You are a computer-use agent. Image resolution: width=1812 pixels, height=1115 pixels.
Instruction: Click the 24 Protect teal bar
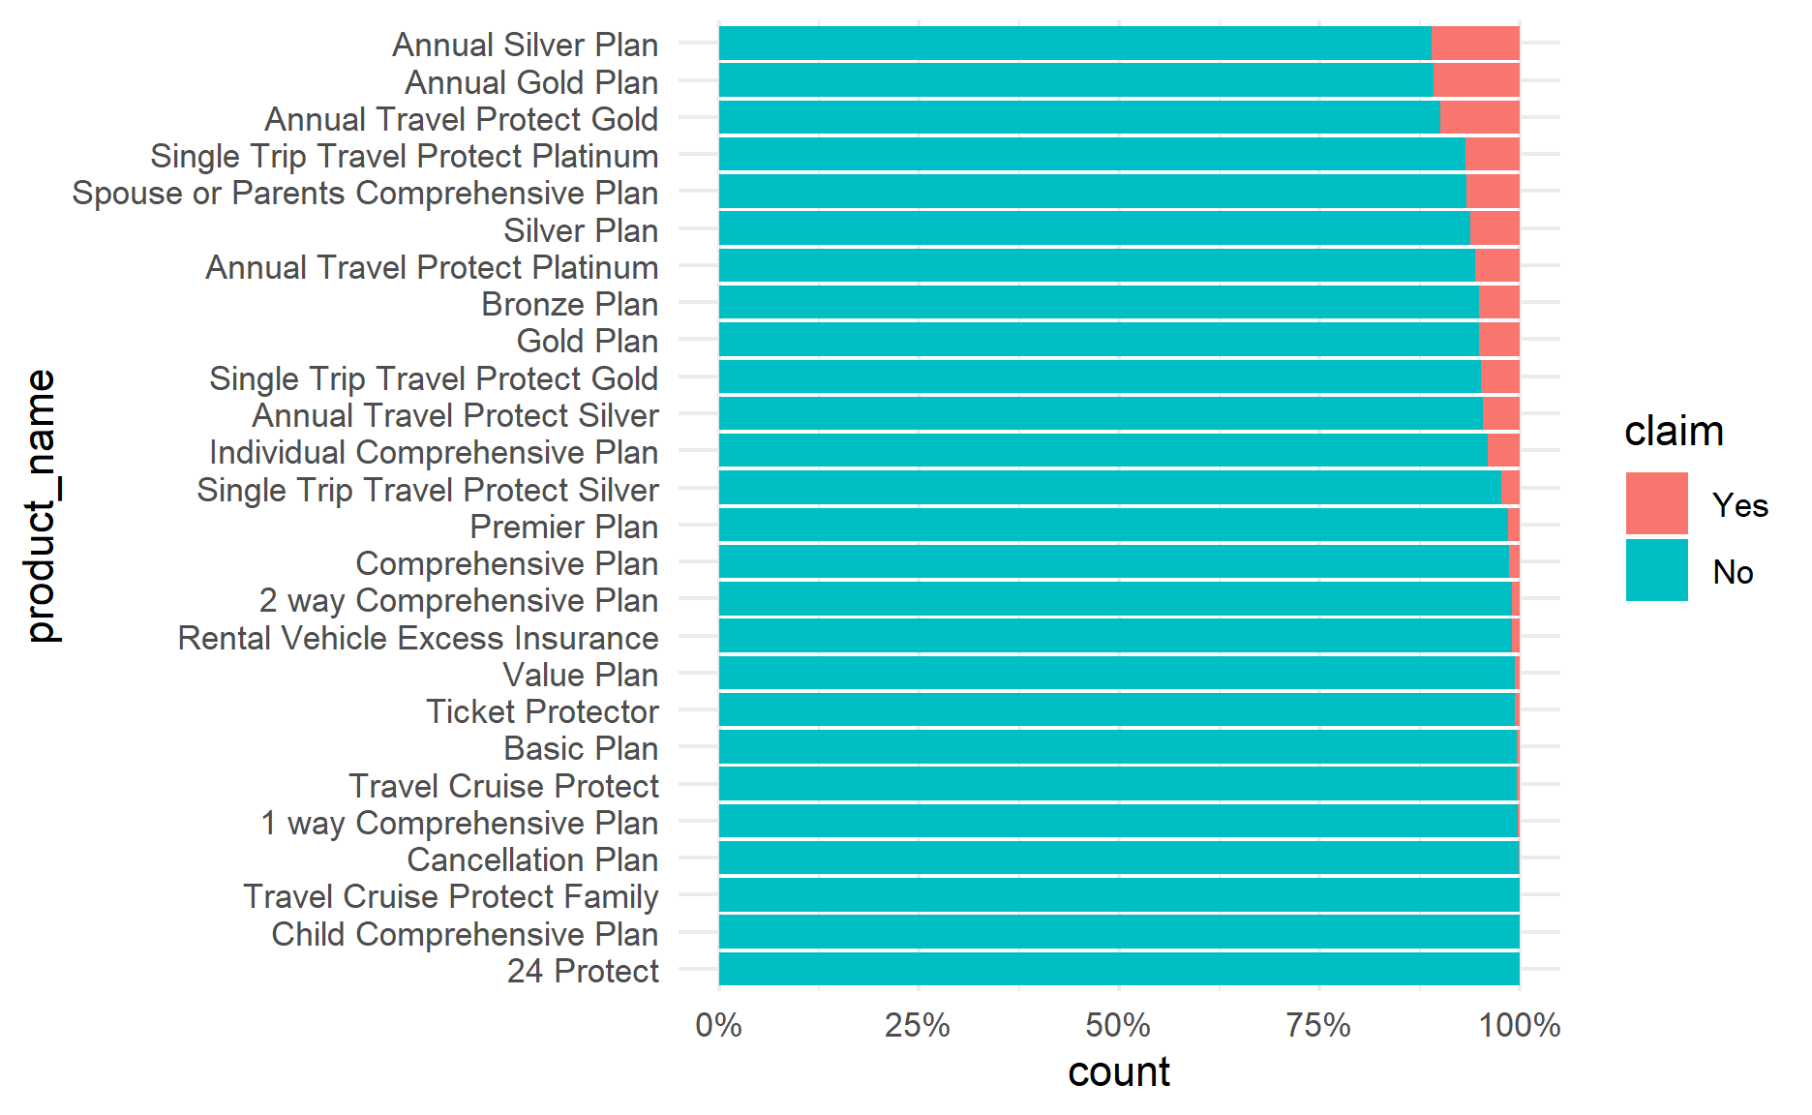(1118, 969)
